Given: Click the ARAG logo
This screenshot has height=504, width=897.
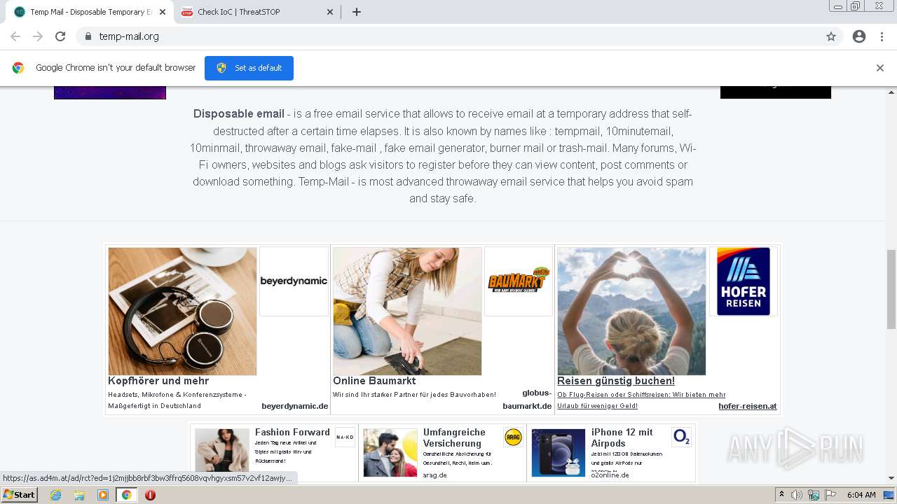Looking at the screenshot, I should (x=513, y=437).
